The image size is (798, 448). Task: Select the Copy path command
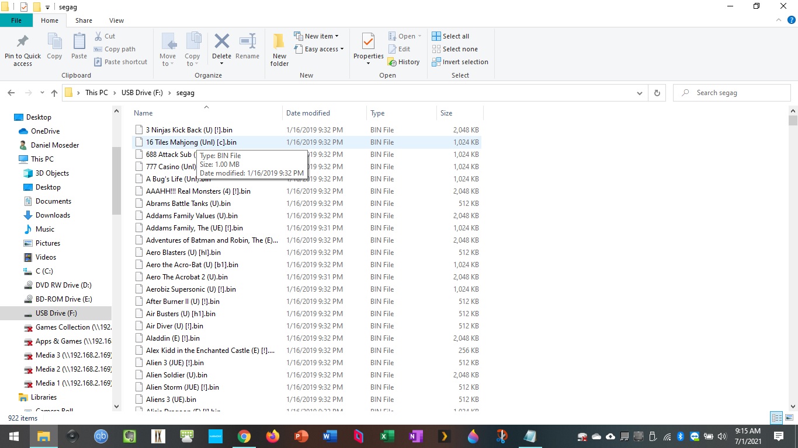115,49
